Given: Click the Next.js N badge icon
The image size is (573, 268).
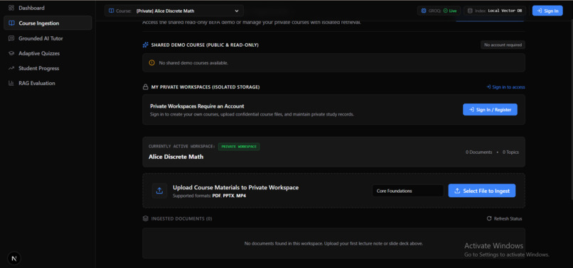Looking at the screenshot, I should point(14,259).
